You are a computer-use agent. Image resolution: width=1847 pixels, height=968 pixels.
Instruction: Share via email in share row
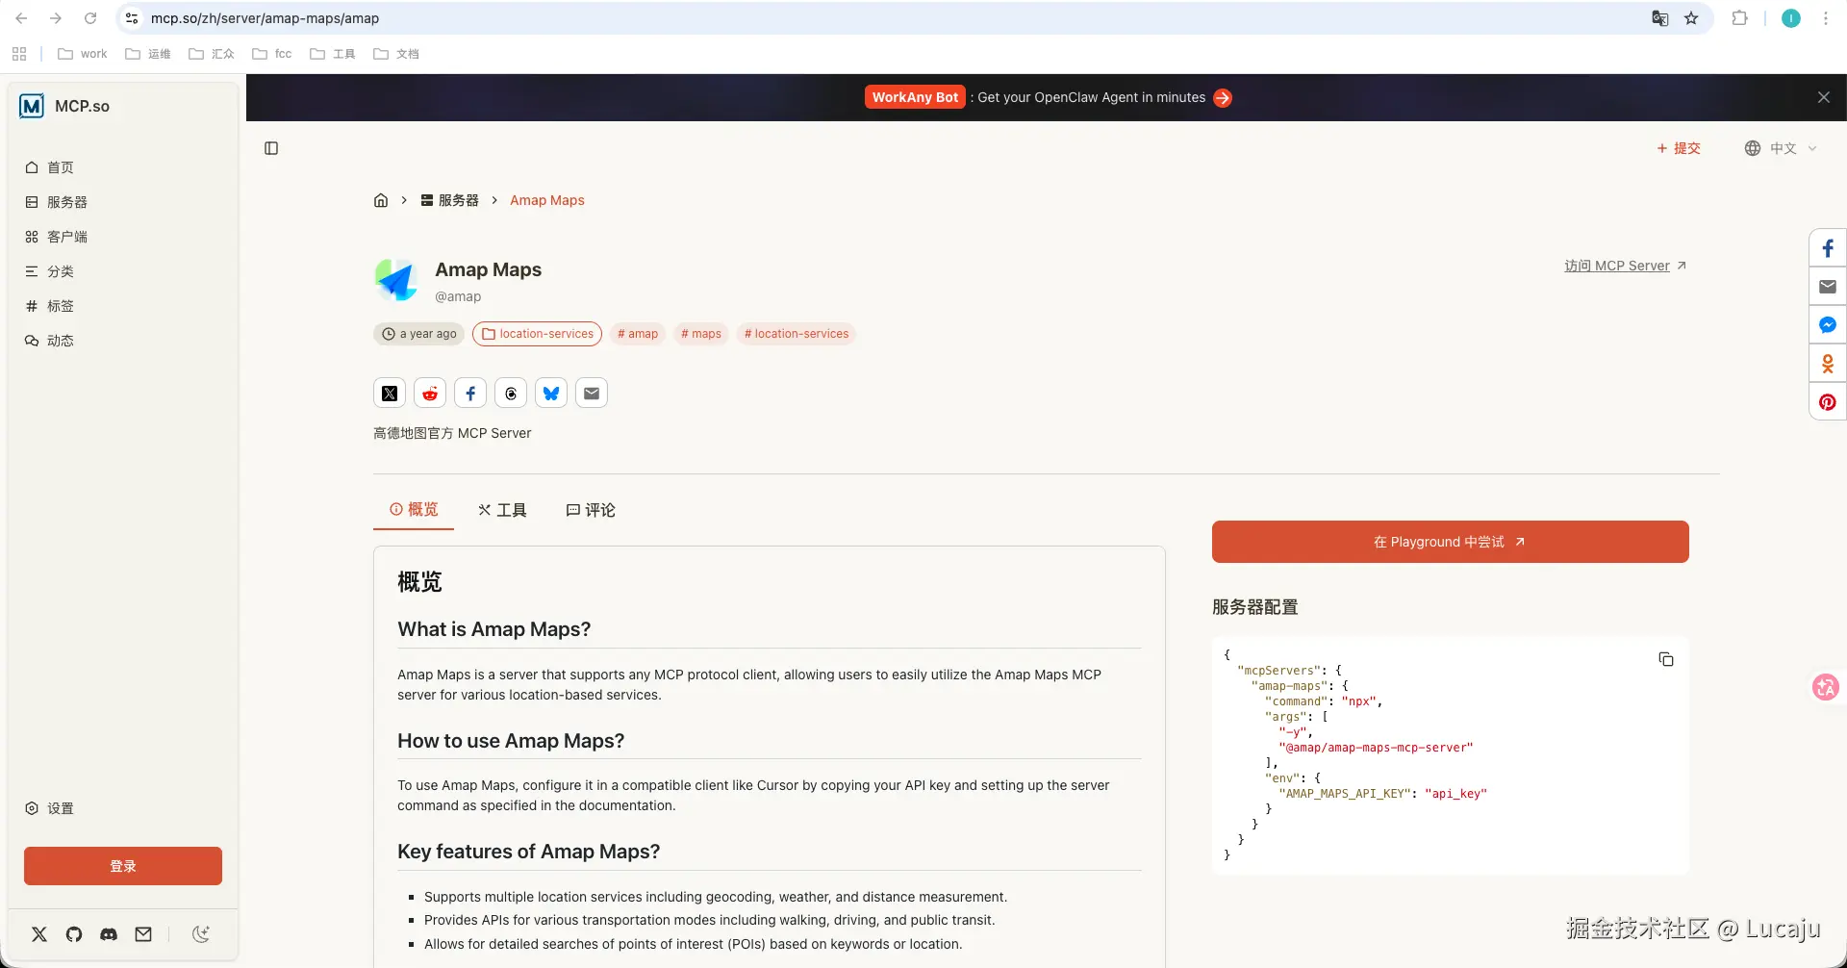(x=592, y=393)
